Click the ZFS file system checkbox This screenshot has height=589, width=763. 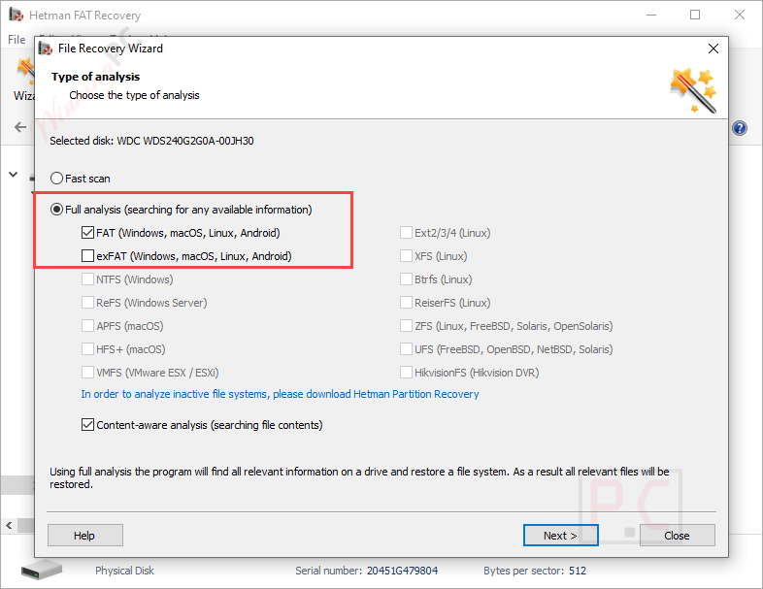(x=407, y=326)
